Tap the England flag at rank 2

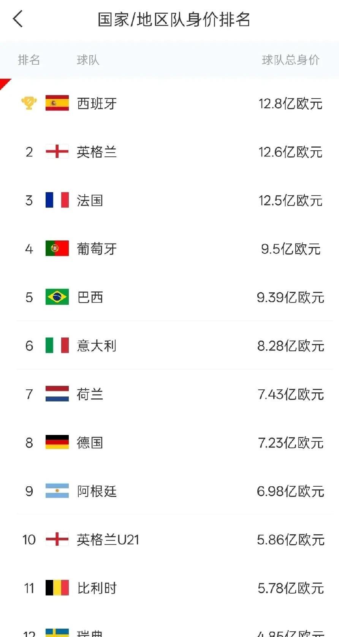pos(57,151)
